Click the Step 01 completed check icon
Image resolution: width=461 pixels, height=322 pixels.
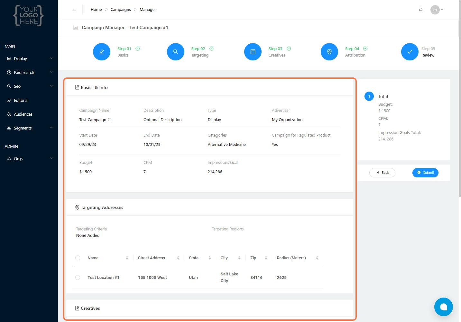(138, 49)
